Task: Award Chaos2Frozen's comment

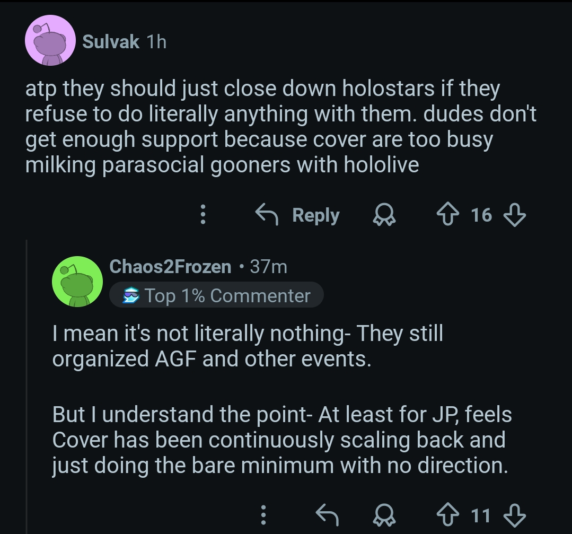Action: click(x=383, y=515)
